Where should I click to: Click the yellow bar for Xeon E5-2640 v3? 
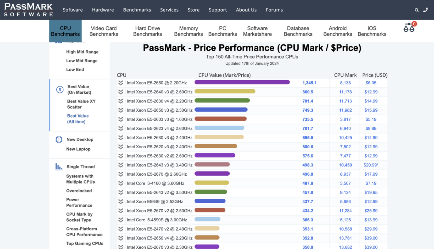tap(225, 91)
